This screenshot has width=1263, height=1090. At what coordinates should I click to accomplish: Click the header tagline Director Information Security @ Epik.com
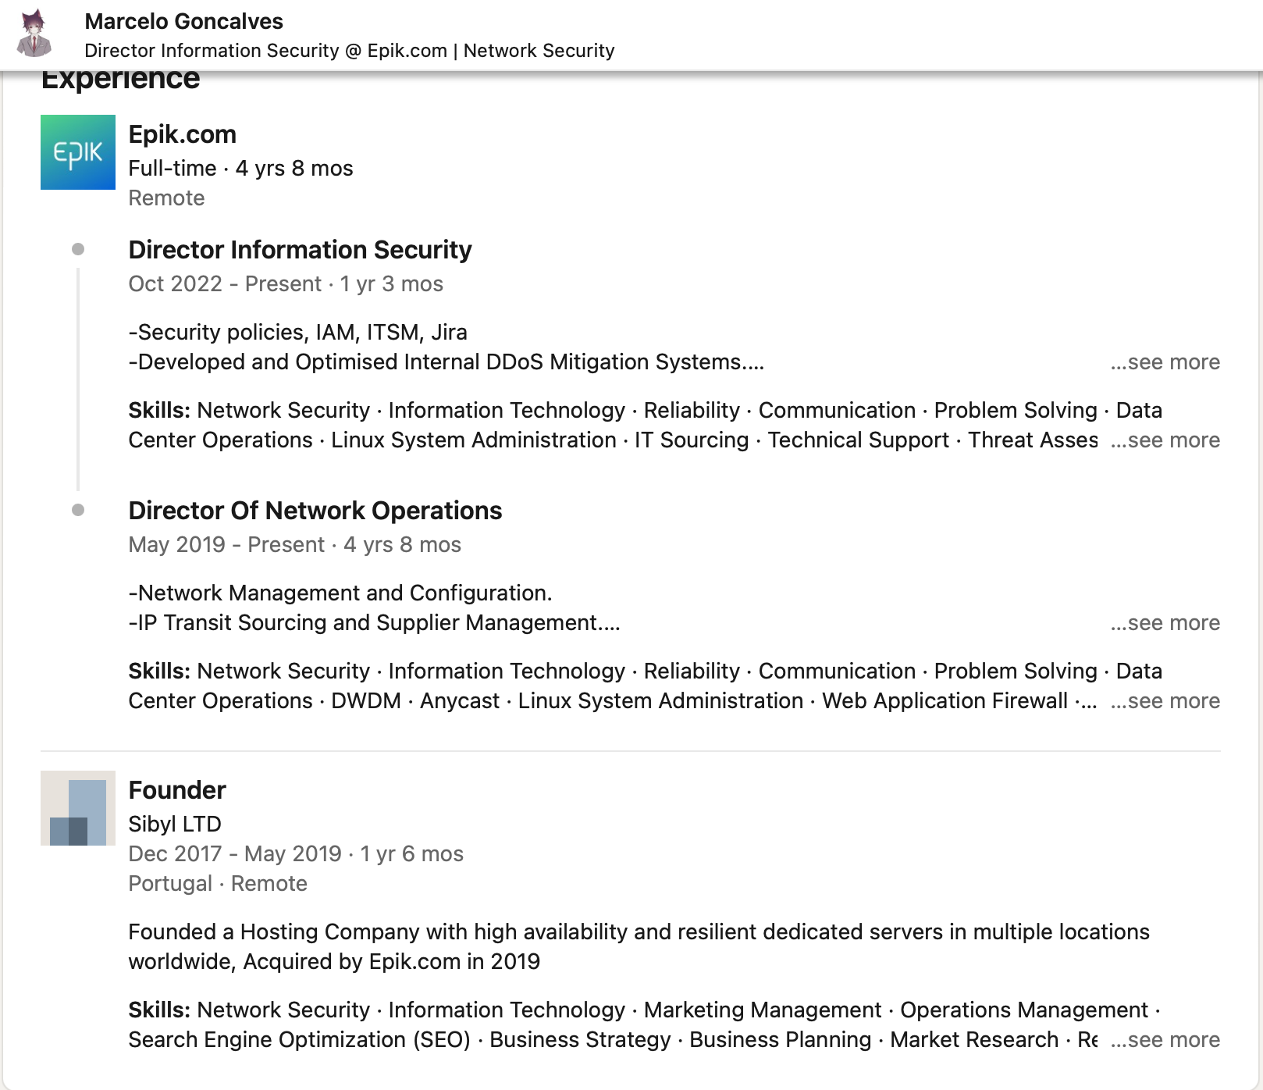tap(350, 51)
